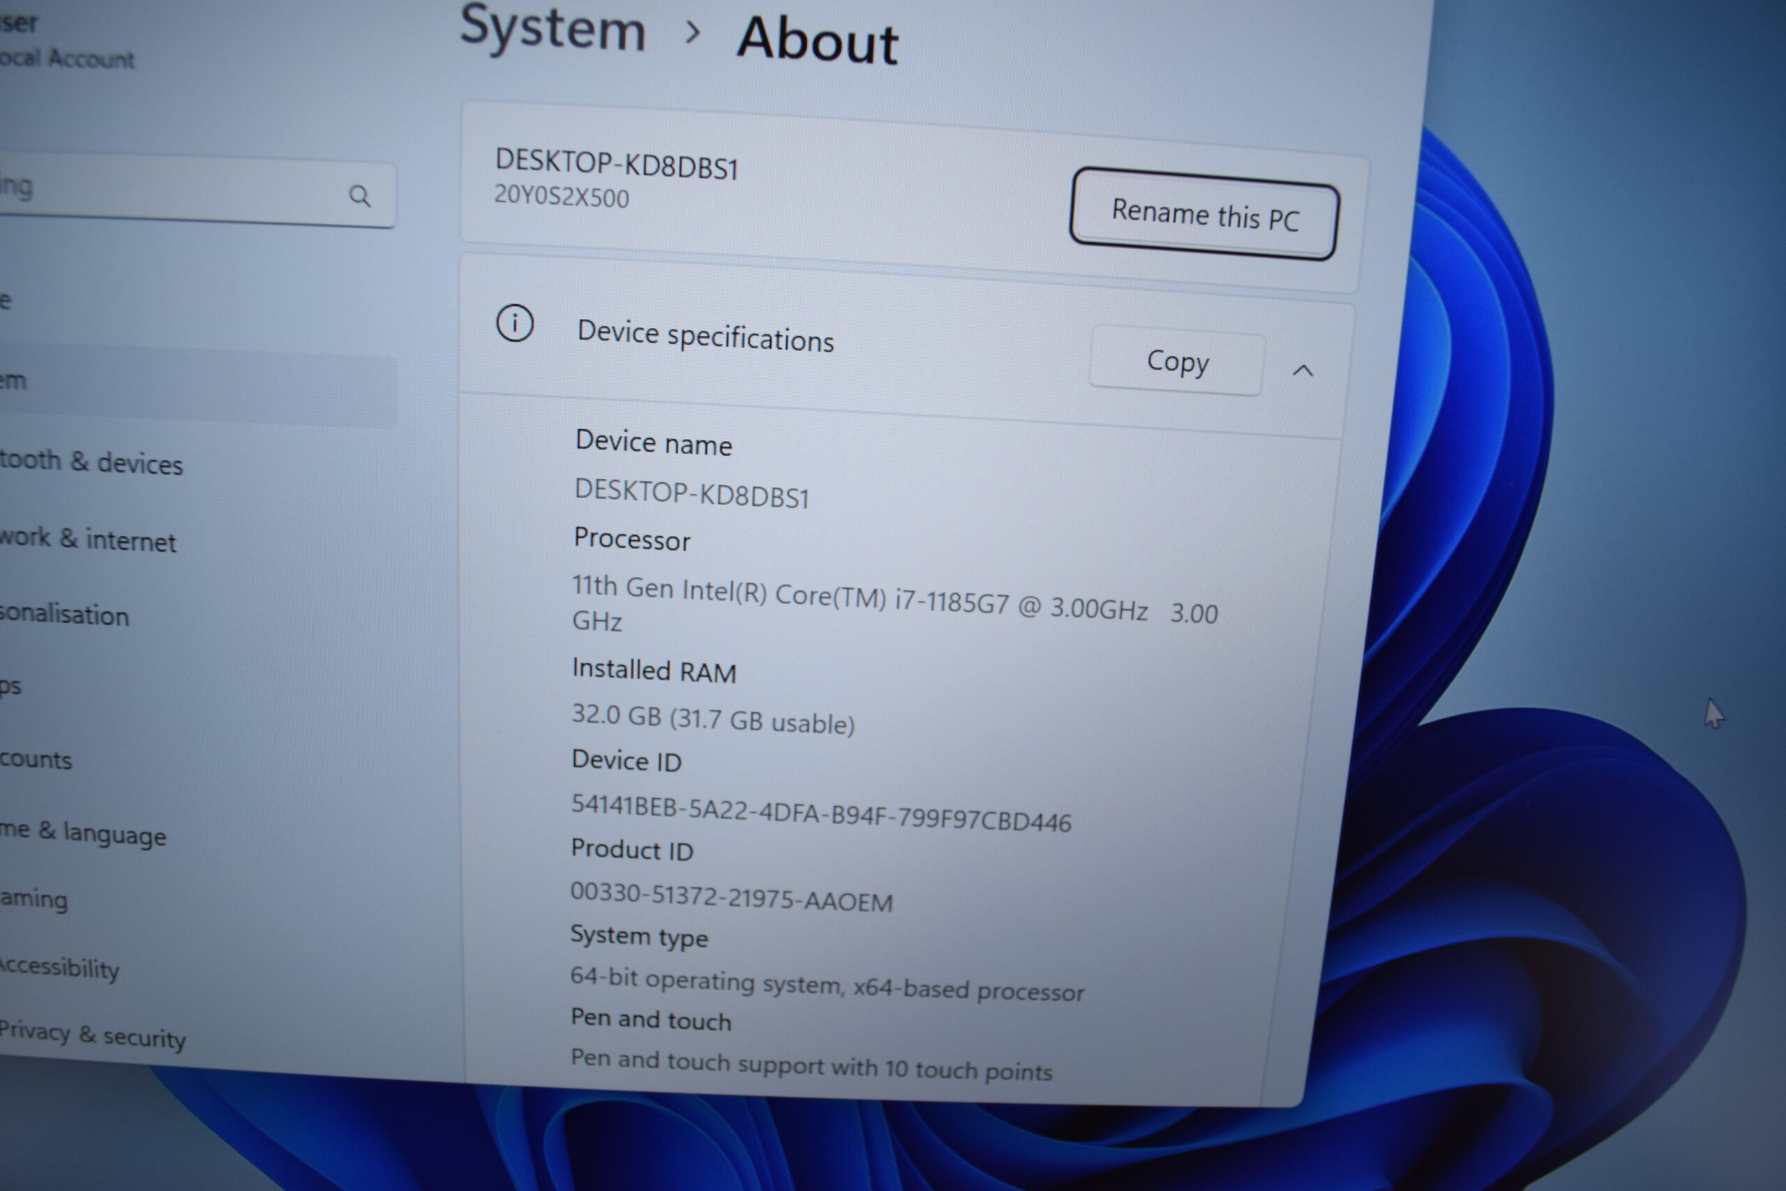Open Gaming settings

(x=34, y=899)
